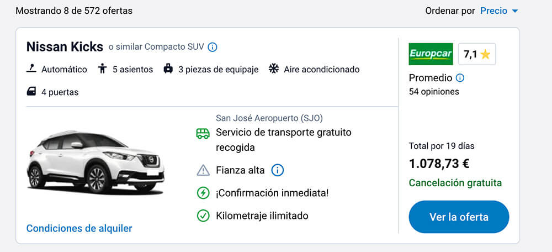Click the info icon beside Compacto SUV
The height and width of the screenshot is (252, 552).
pos(213,47)
